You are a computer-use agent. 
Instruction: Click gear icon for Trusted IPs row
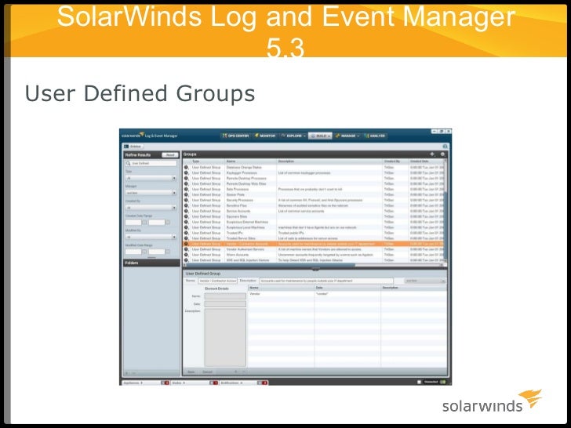pos(186,233)
